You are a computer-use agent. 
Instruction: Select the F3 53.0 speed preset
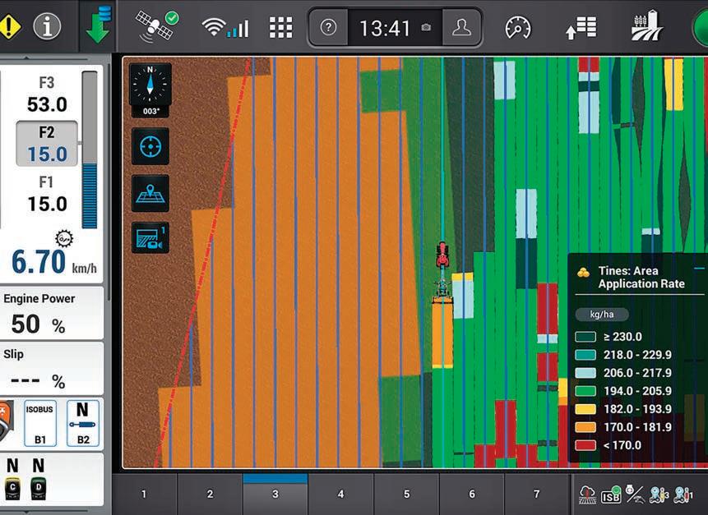point(47,94)
